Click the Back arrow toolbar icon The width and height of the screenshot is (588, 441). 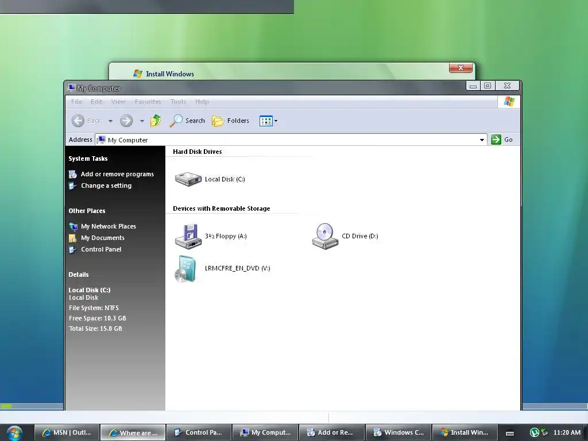[78, 121]
